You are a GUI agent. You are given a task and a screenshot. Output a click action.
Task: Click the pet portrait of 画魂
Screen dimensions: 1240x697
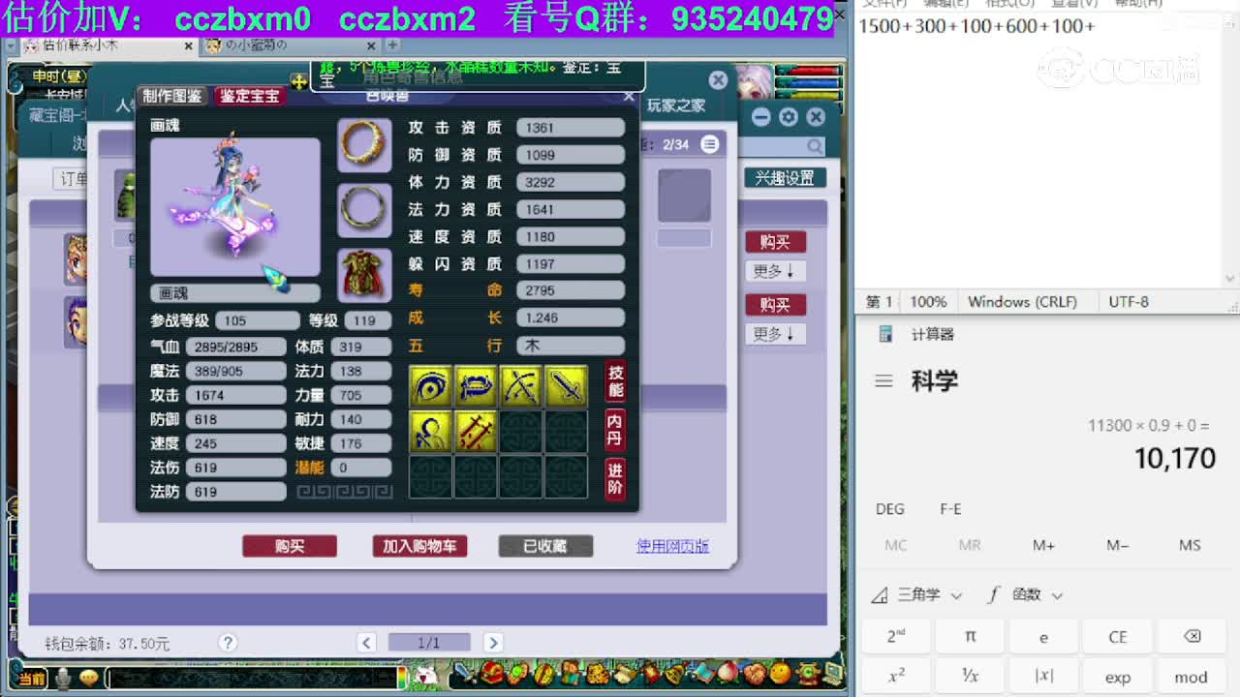[235, 206]
